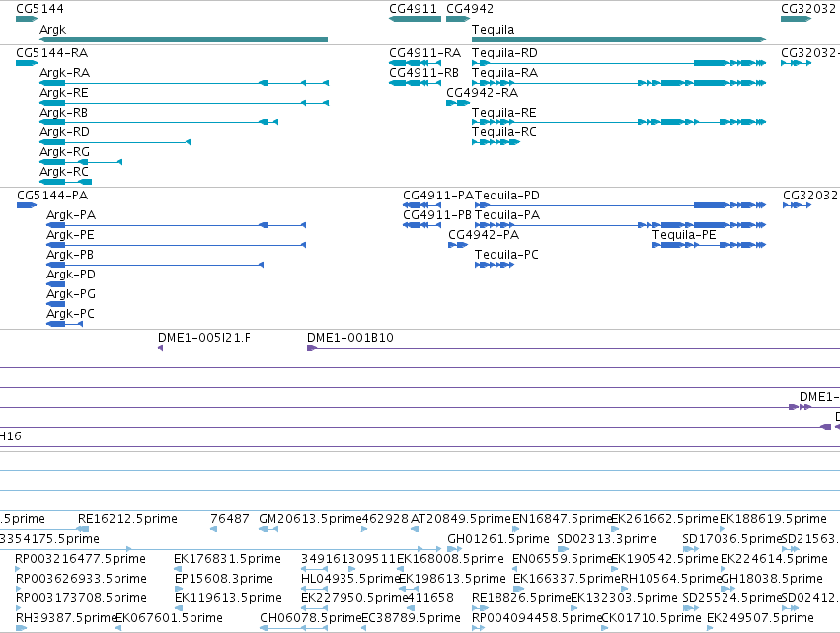
Task: Click EK261662.5prime EST label
Action: tap(664, 519)
